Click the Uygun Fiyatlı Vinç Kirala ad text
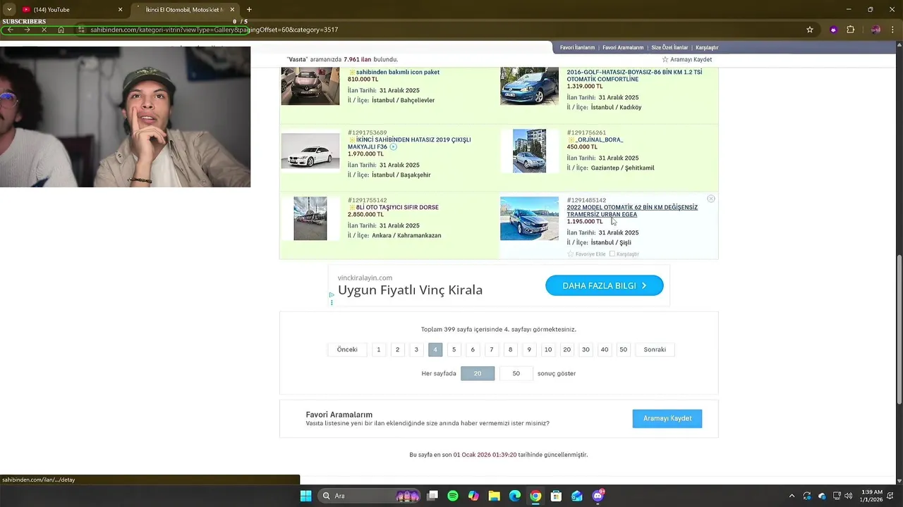 [x=410, y=290]
